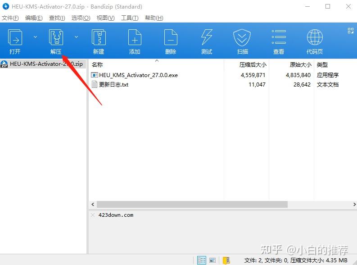
Task: Switch to image preview view in status bar
Action: point(212,260)
